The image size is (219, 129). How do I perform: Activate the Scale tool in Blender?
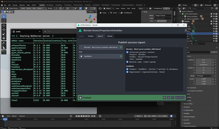click(x=4, y=34)
